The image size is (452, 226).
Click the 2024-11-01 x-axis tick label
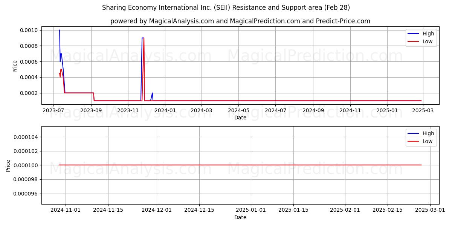tap(66, 210)
